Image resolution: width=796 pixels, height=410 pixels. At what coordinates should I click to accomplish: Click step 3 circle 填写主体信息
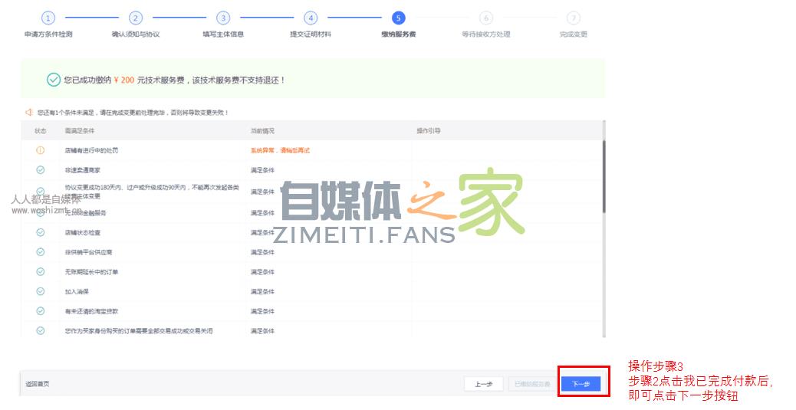pos(223,18)
